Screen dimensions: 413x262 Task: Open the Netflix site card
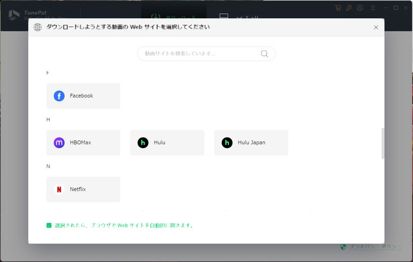pos(83,189)
